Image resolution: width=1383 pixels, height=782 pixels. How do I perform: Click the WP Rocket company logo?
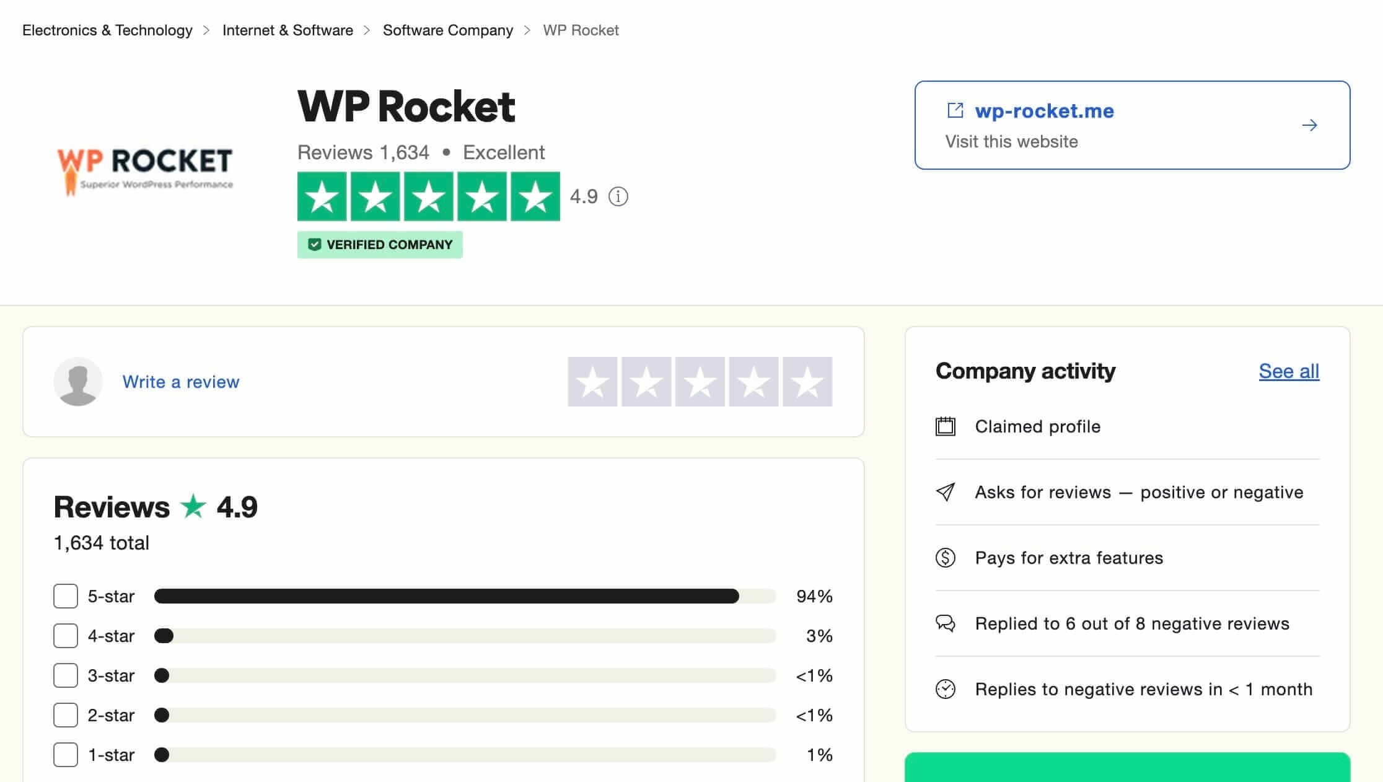(144, 165)
